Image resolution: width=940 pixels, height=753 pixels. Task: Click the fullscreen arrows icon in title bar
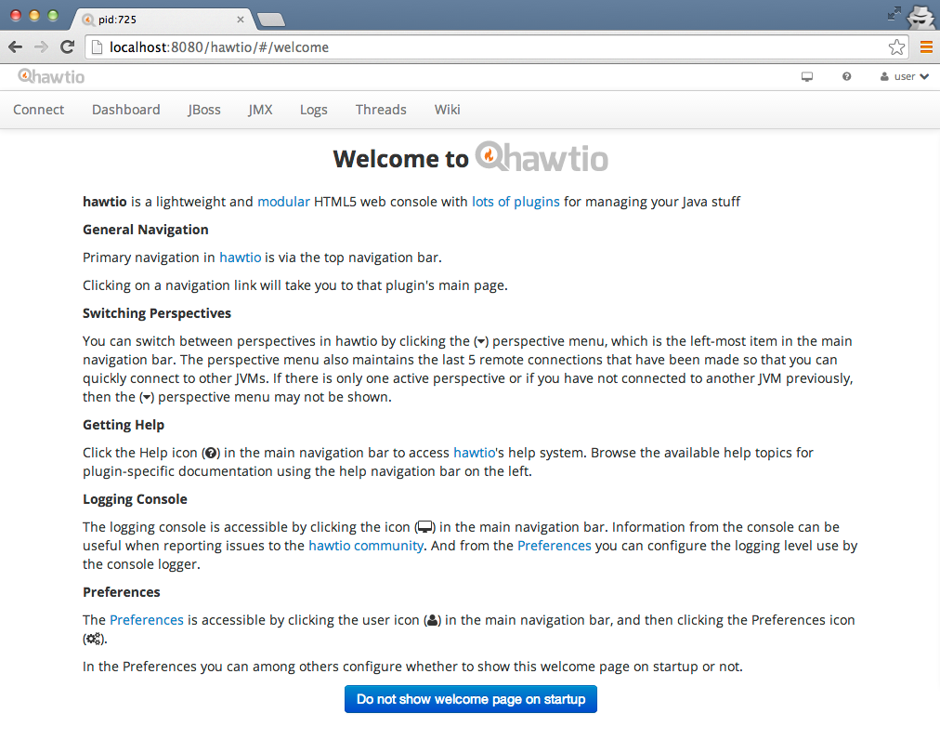[894, 13]
